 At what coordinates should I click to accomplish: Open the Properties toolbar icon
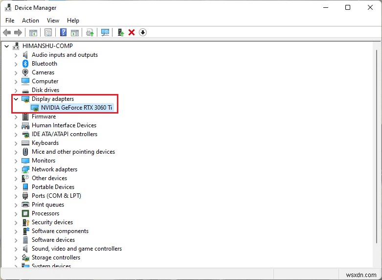click(x=48, y=32)
